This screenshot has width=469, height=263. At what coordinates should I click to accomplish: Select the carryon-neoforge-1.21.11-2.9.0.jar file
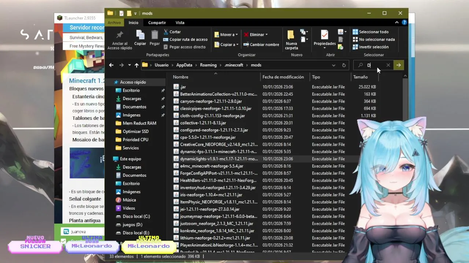[x=211, y=101]
